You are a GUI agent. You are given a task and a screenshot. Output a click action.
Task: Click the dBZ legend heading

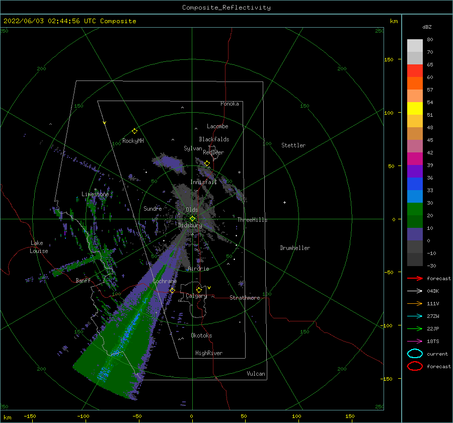(x=427, y=27)
